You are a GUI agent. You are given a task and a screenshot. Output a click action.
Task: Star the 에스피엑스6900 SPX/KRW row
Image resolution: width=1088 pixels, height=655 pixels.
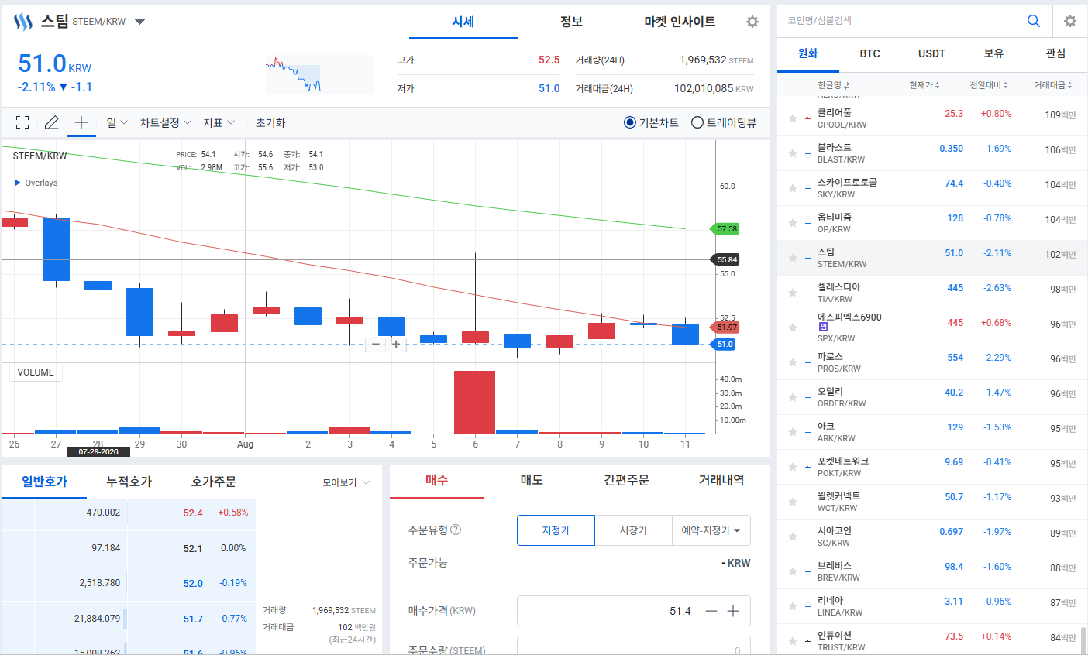point(793,327)
